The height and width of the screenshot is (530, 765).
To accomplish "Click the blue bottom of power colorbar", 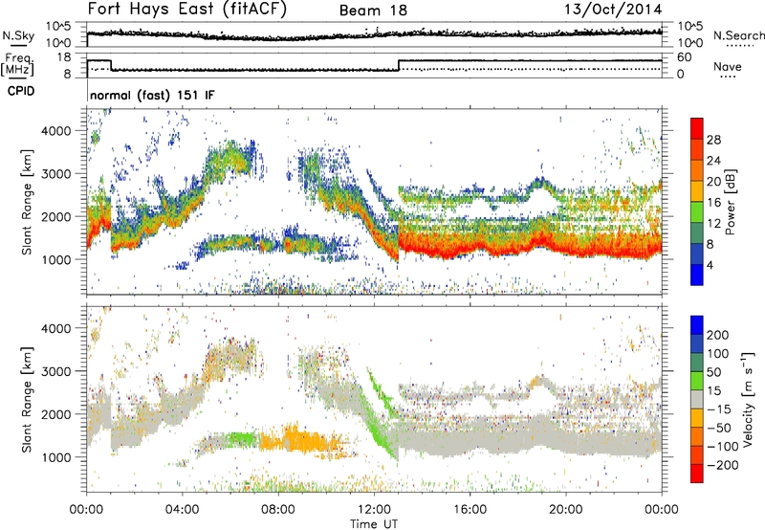I will (x=697, y=275).
